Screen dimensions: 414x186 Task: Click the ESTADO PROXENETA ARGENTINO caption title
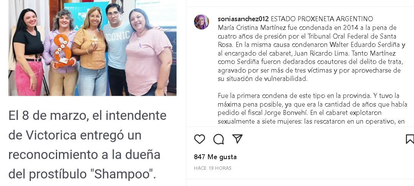[322, 19]
